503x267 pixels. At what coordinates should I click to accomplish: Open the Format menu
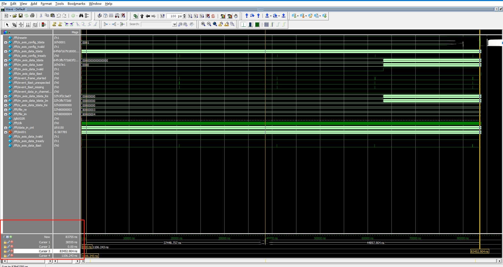pos(46,4)
